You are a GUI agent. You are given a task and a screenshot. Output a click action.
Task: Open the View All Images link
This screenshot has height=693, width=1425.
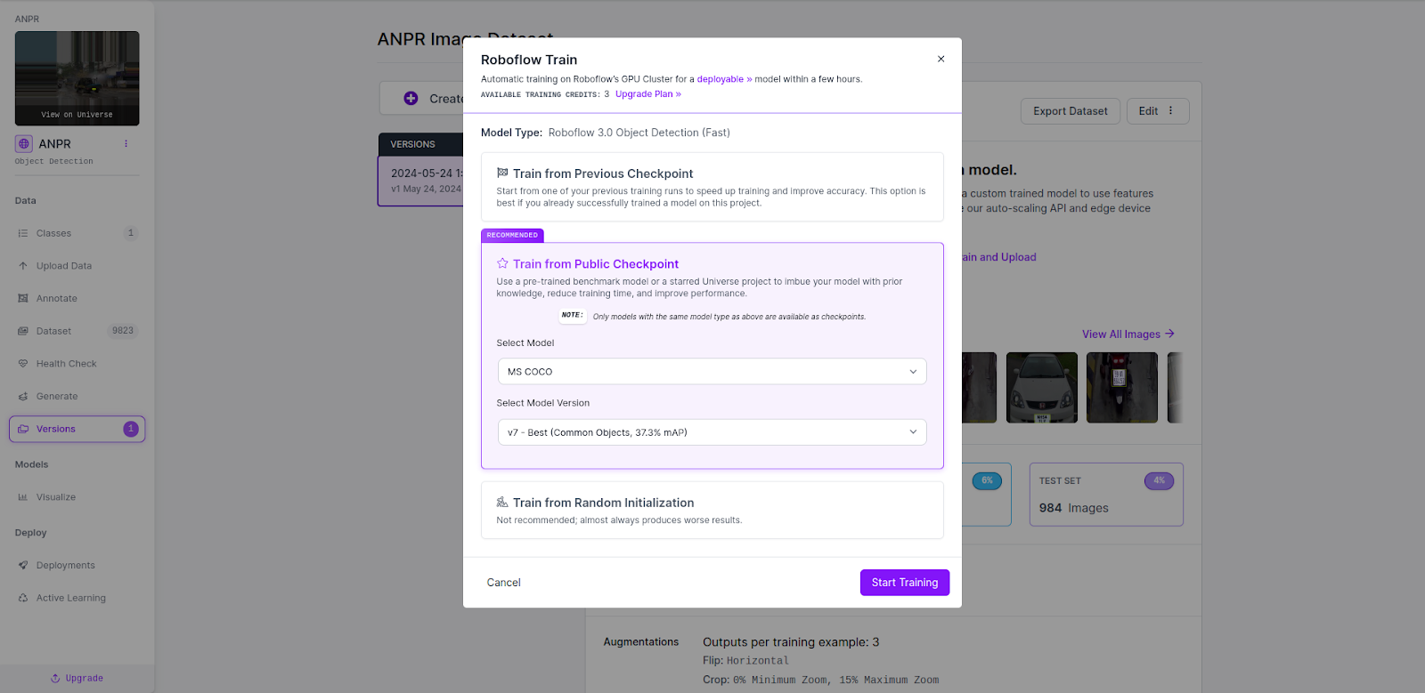pyautogui.click(x=1128, y=334)
